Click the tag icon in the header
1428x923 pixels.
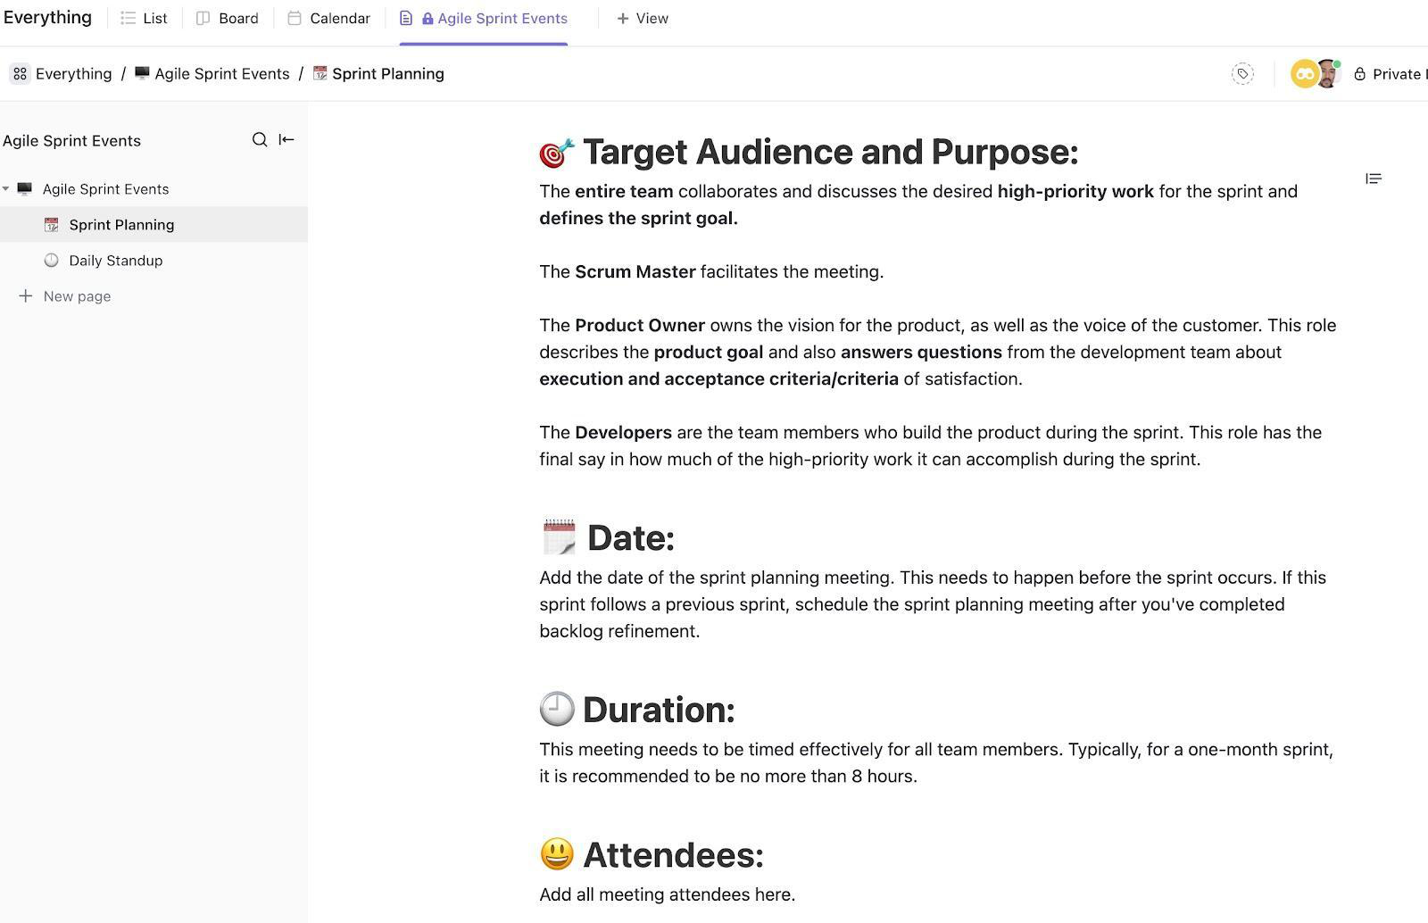(1242, 74)
